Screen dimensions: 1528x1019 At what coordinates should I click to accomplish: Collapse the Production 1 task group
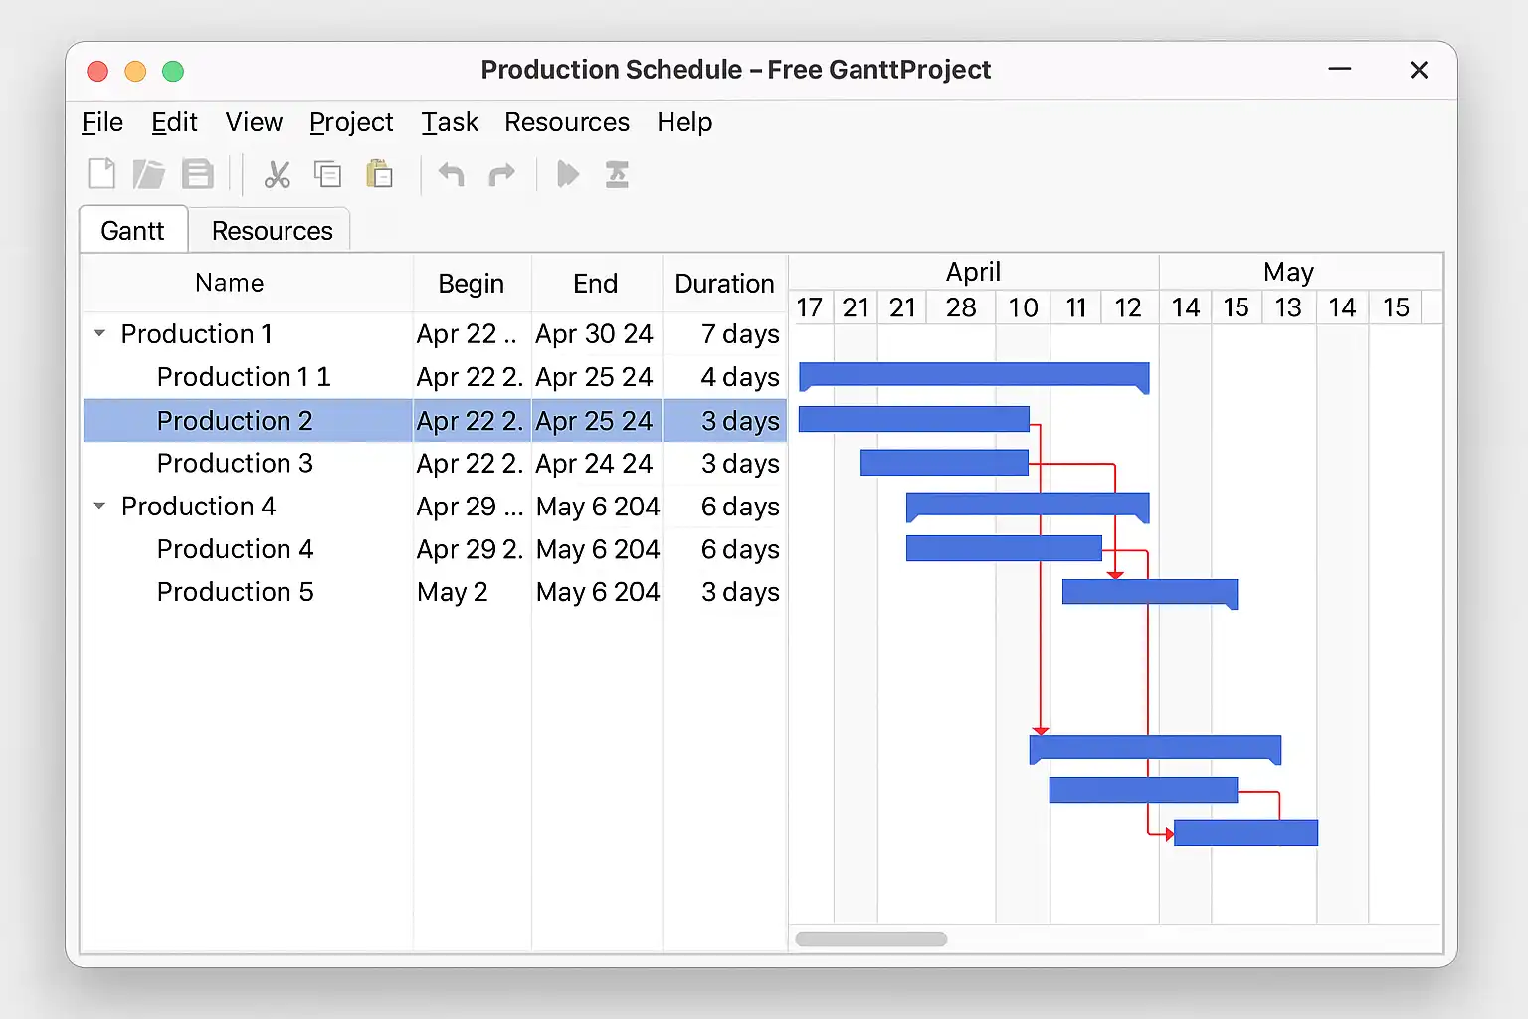pos(99,334)
